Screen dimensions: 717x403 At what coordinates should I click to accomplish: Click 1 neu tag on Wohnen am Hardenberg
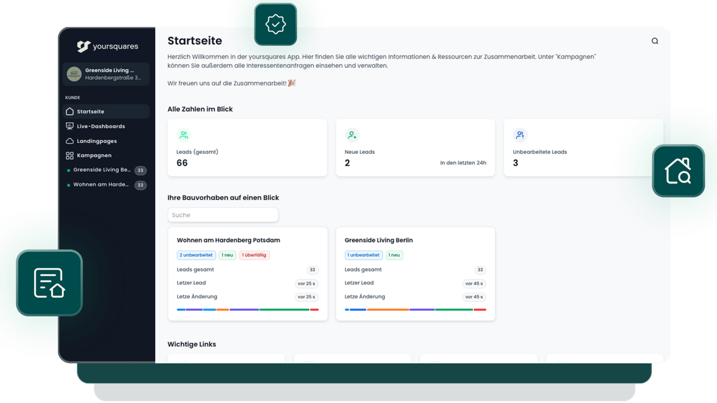pyautogui.click(x=227, y=255)
